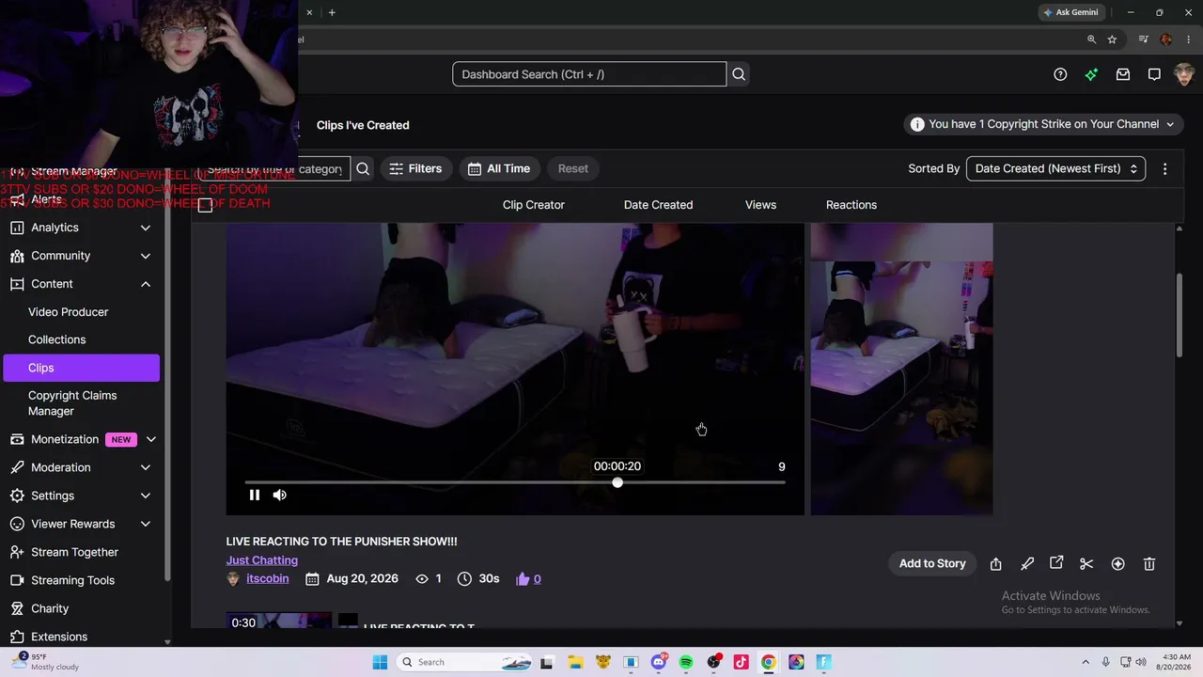
Task: Collapse the Content sidebar section
Action: coord(146,284)
